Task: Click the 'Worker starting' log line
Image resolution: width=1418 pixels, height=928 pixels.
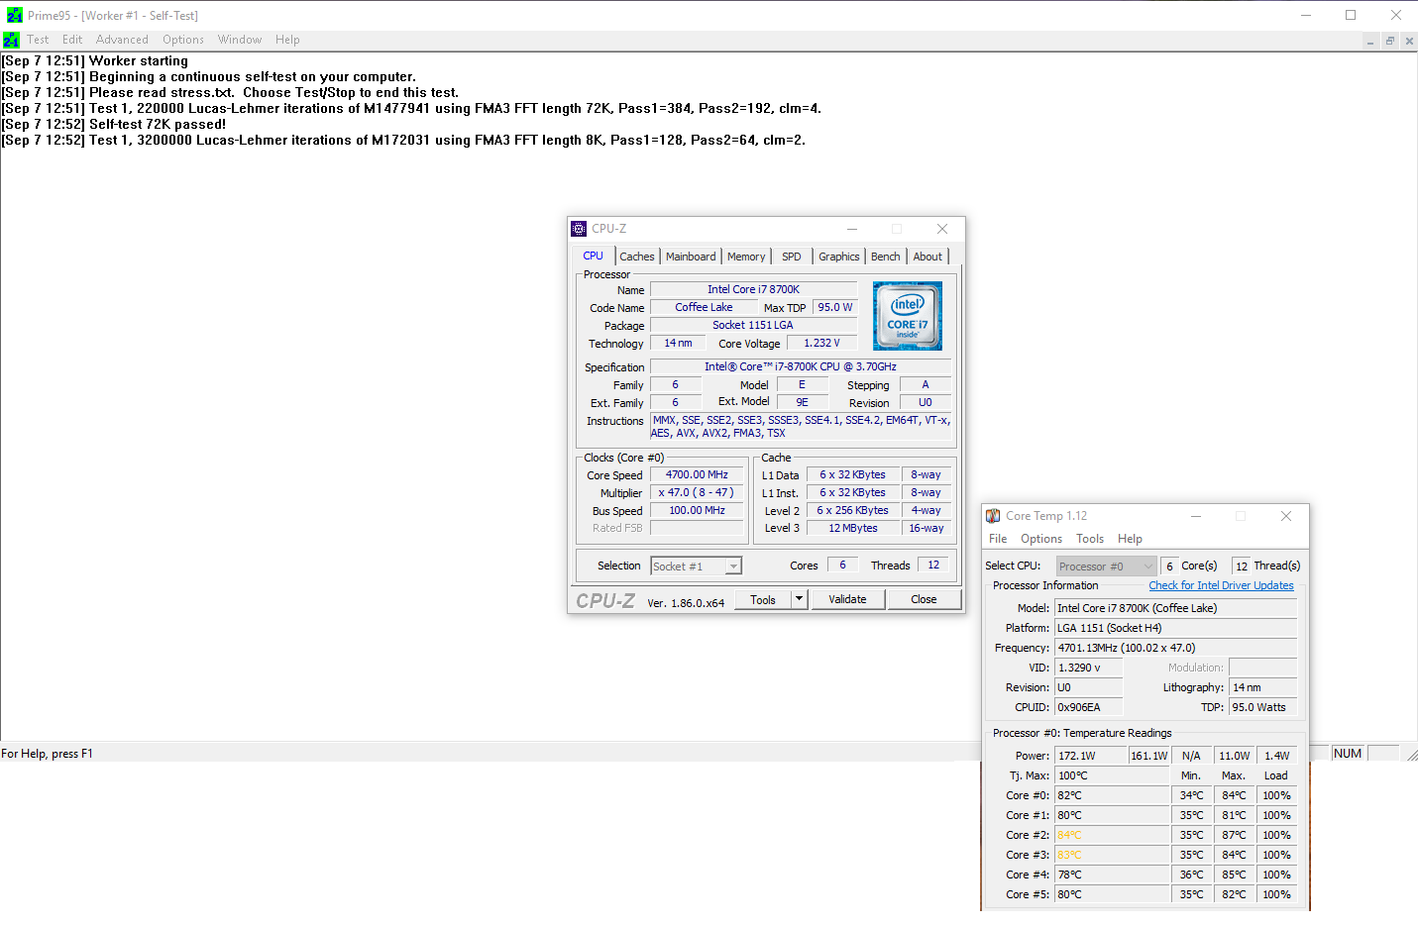Action: 95,60
